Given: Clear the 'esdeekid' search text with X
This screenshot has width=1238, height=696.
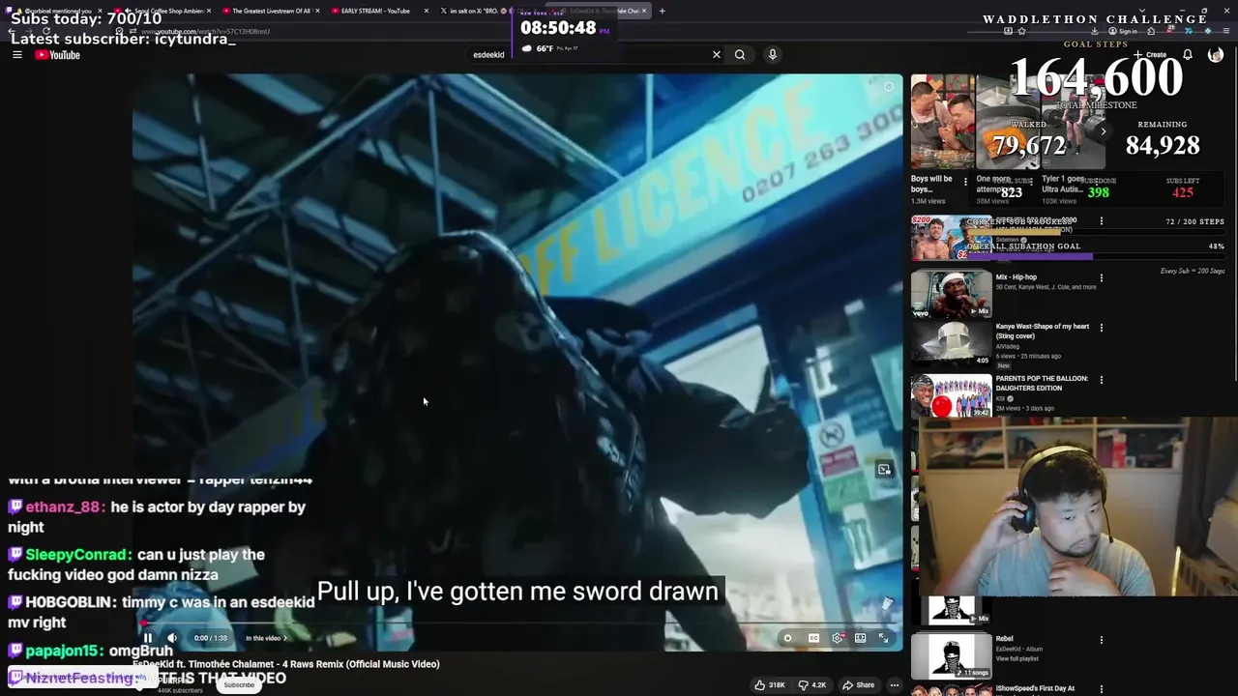Looking at the screenshot, I should point(717,55).
